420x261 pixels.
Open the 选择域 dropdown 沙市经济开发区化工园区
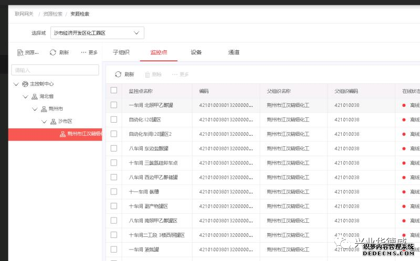97,32
